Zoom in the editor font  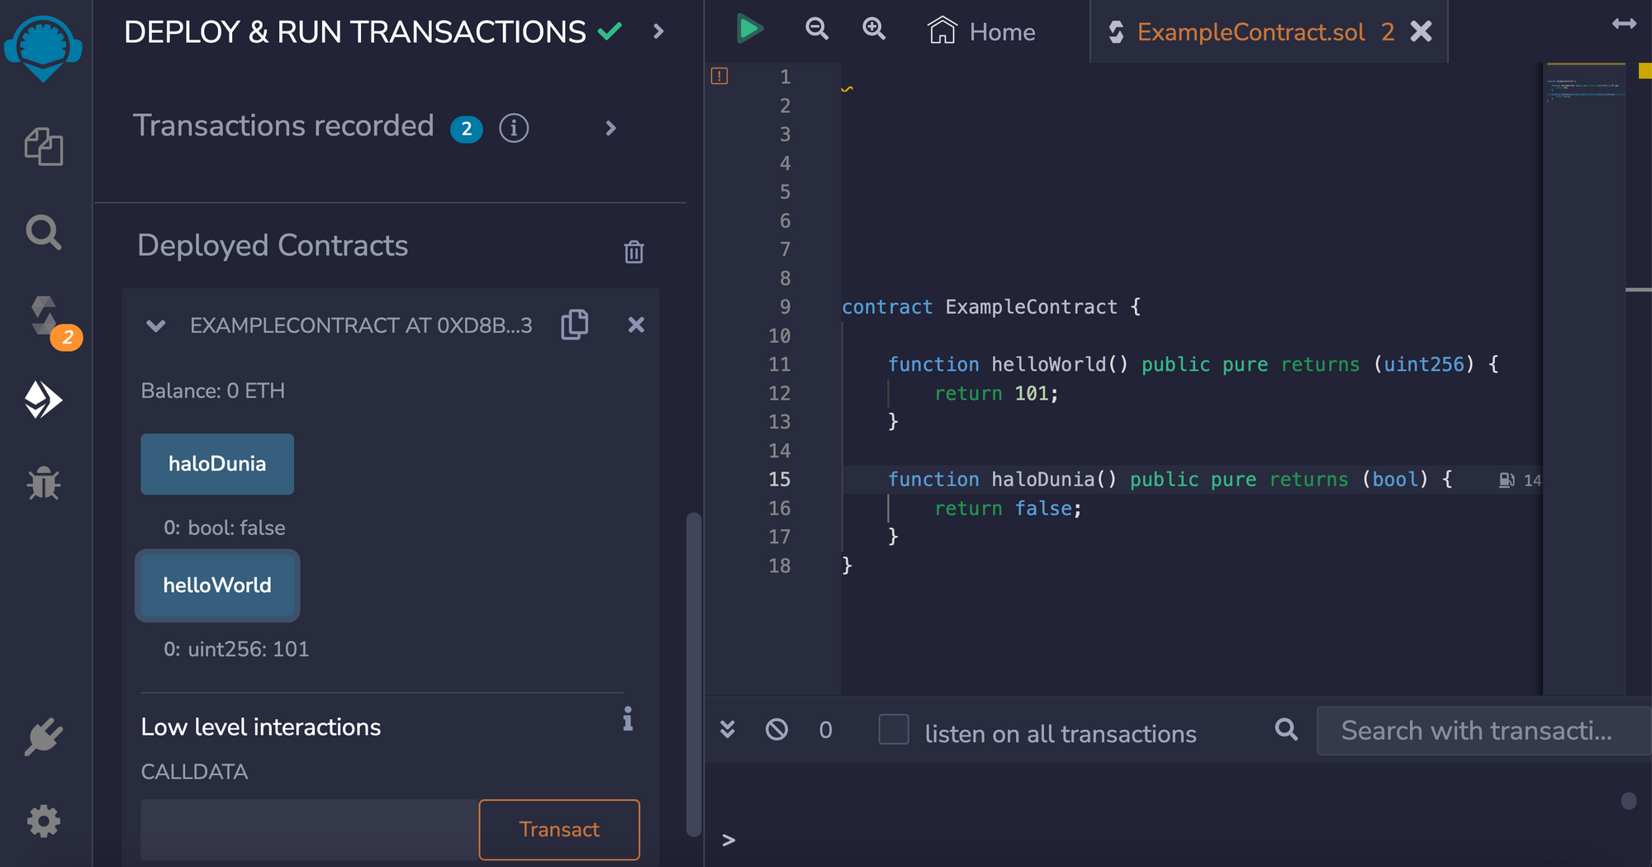(873, 30)
